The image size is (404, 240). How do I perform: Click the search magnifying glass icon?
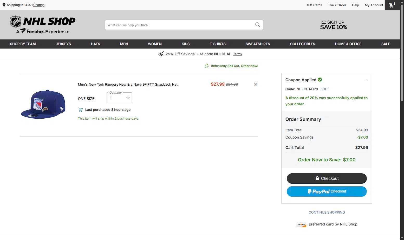pyautogui.click(x=258, y=25)
